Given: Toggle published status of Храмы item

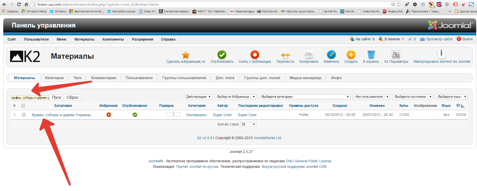Looking at the screenshot, I should 135,115.
